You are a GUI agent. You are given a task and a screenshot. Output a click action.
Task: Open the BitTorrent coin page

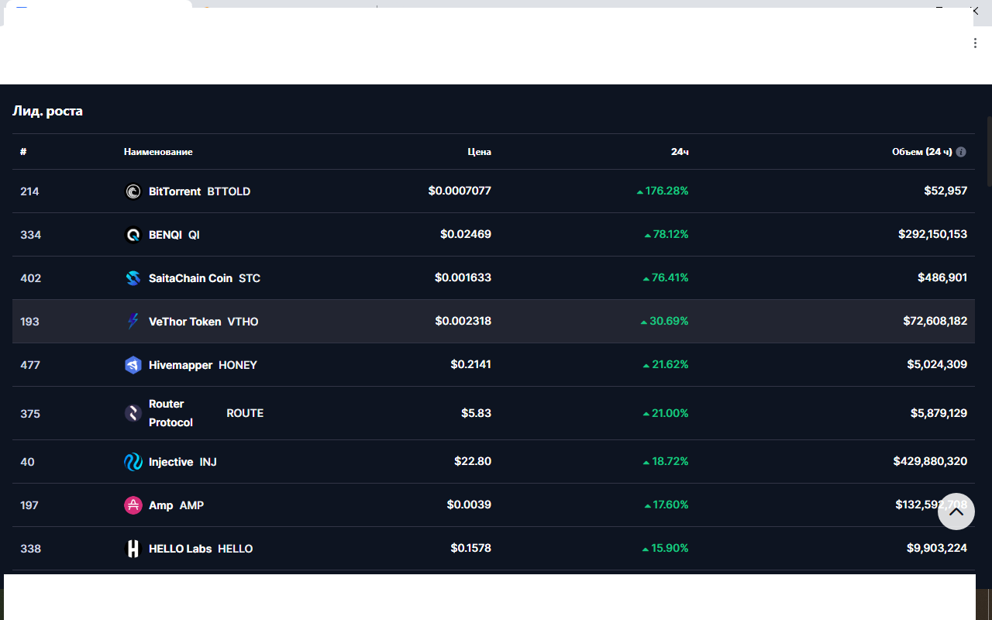click(x=174, y=191)
